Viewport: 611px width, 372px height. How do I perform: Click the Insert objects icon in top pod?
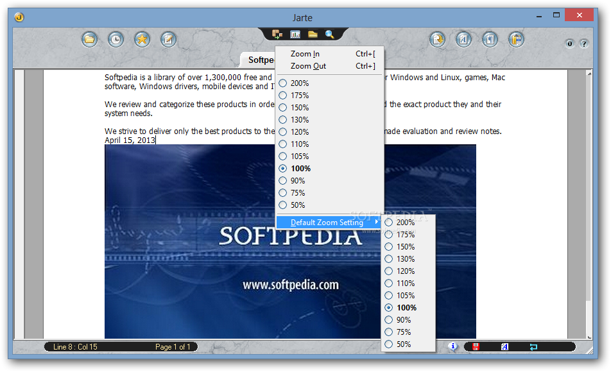pos(277,34)
